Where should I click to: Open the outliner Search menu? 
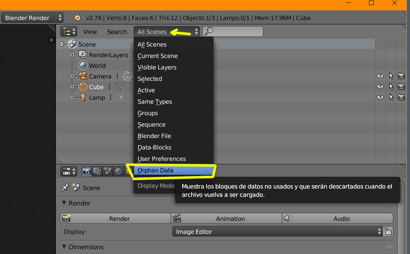coord(117,32)
